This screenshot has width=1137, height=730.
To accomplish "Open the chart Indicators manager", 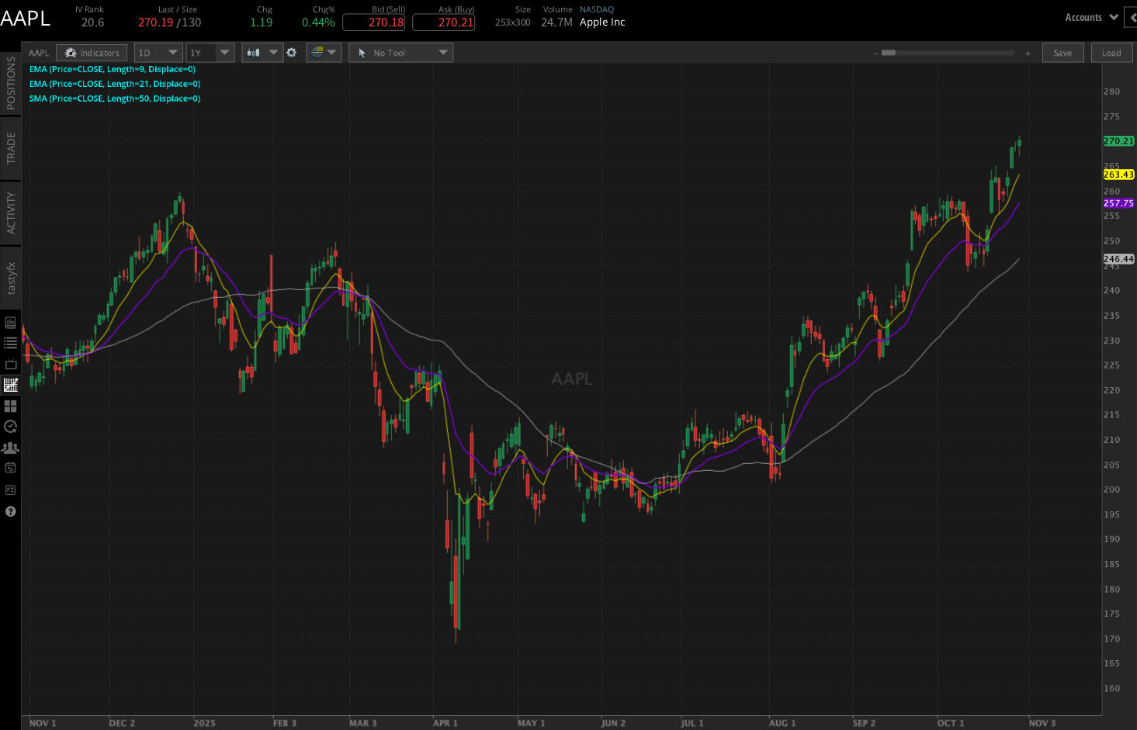I will pos(92,52).
